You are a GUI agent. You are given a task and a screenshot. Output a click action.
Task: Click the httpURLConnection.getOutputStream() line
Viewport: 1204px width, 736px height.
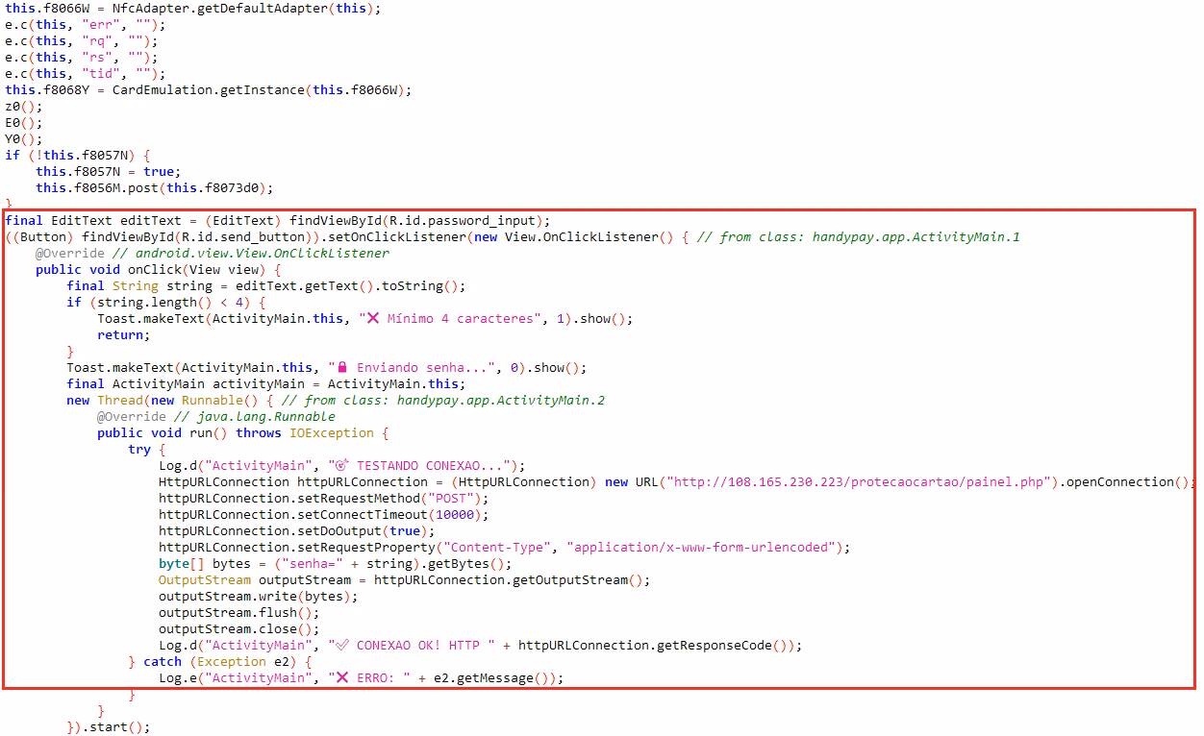(x=405, y=580)
